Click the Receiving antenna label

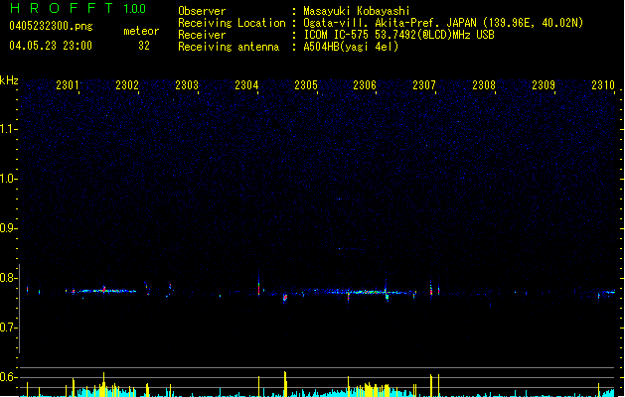tap(229, 47)
